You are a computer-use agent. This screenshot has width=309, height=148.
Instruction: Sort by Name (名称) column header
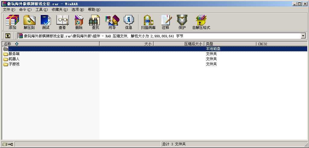tap(51, 44)
